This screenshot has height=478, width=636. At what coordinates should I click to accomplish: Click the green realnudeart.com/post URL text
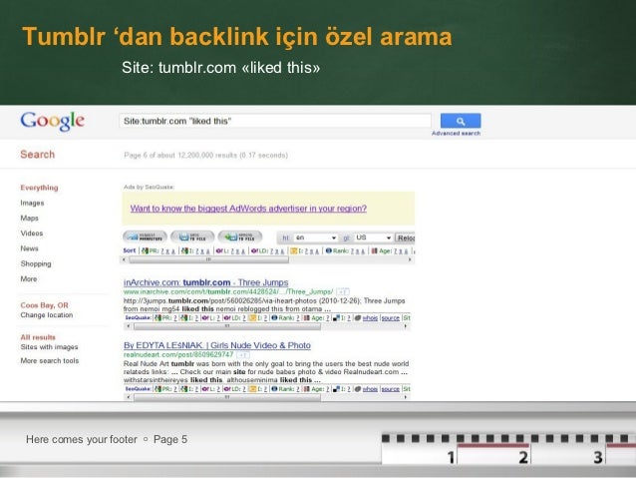178,355
